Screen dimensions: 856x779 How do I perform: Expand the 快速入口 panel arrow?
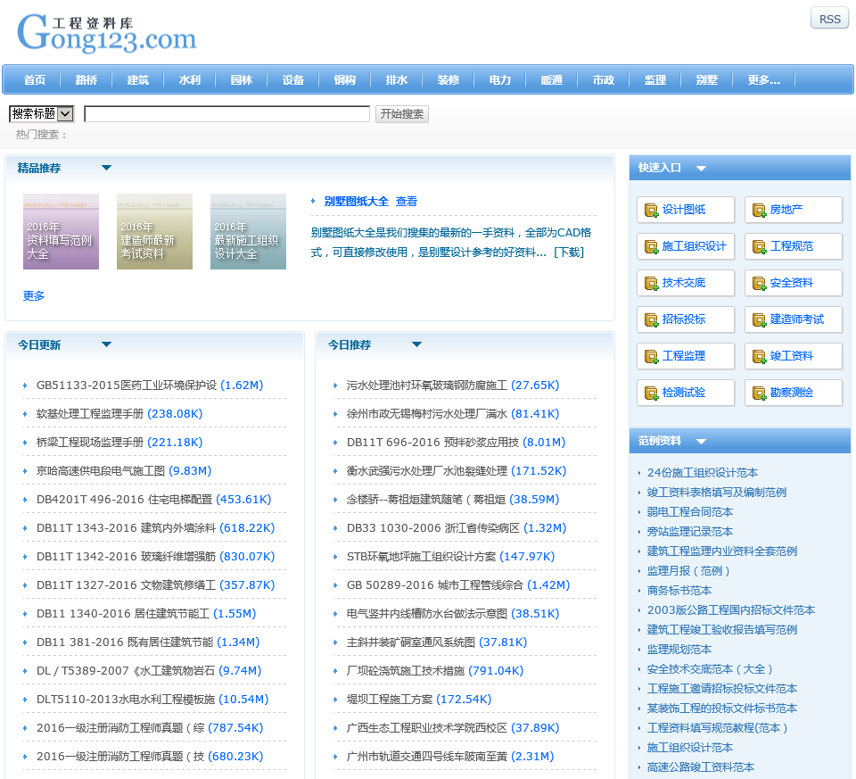(x=702, y=169)
